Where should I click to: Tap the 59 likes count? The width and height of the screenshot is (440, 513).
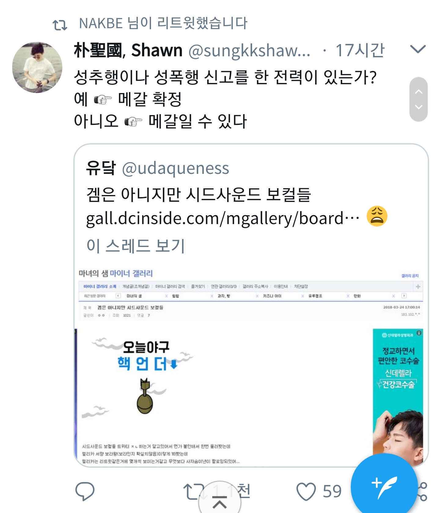click(332, 492)
